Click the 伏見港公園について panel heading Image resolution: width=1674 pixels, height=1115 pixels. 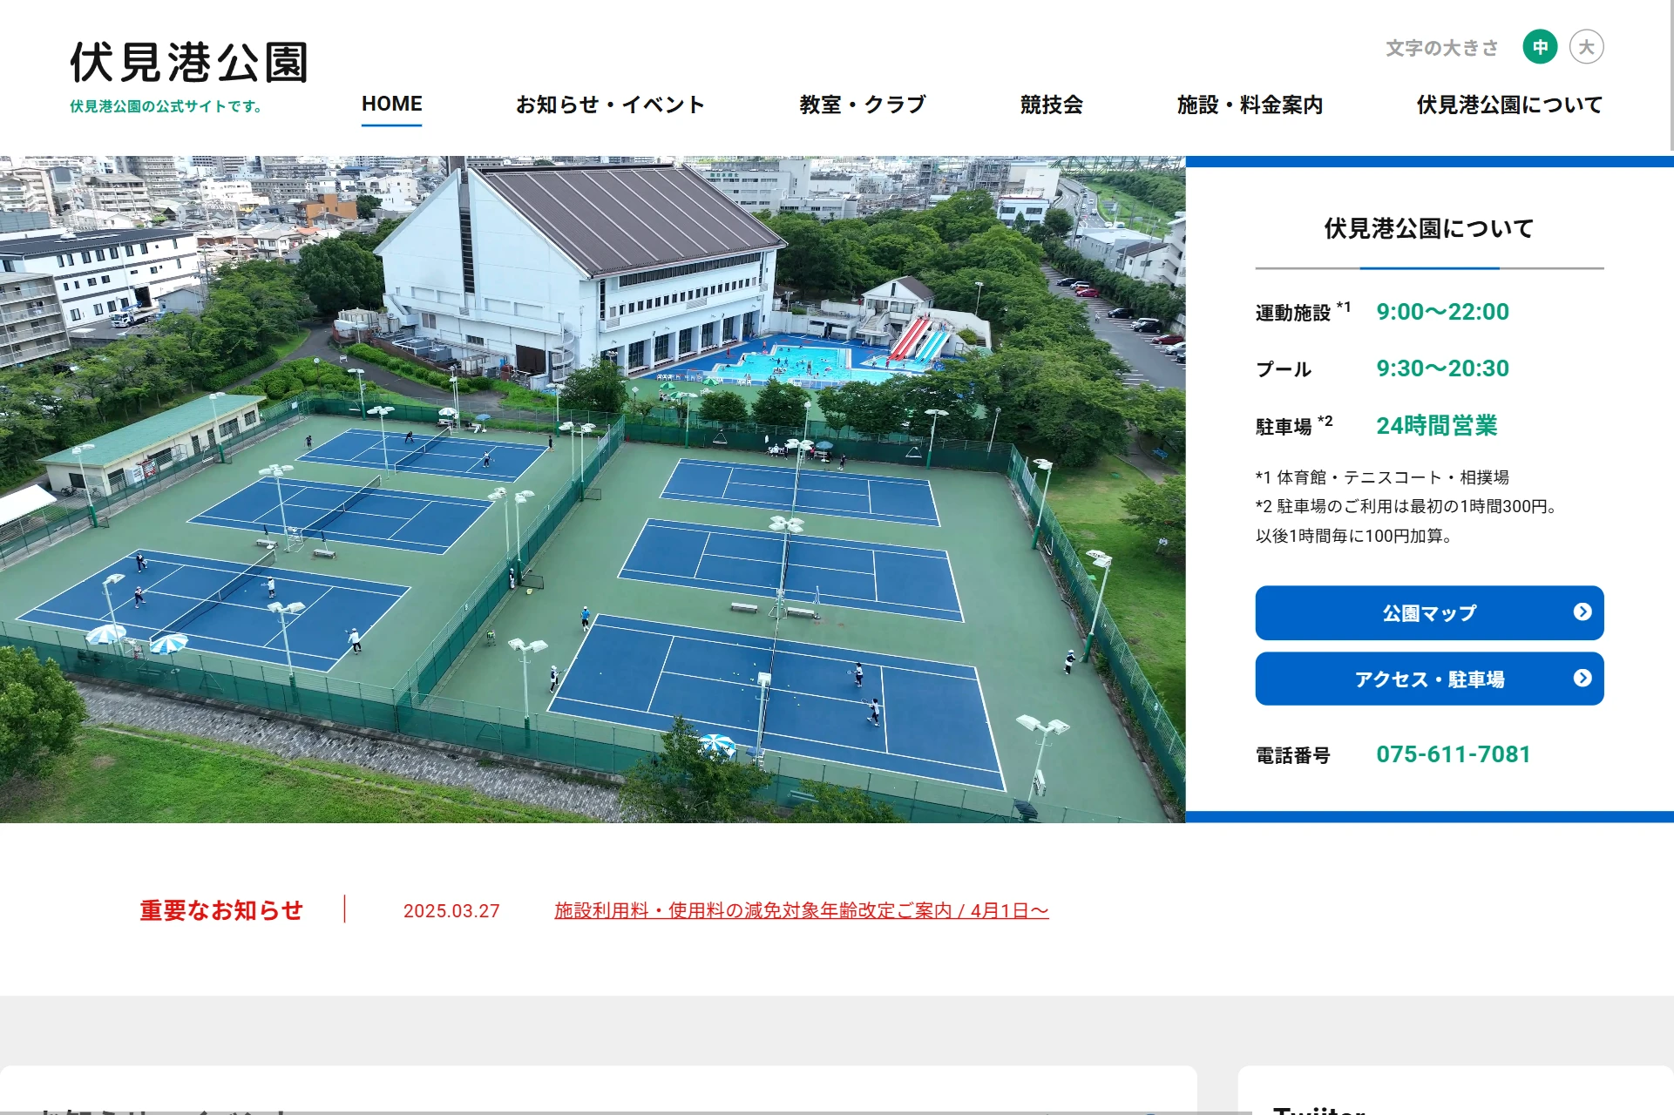click(x=1429, y=228)
